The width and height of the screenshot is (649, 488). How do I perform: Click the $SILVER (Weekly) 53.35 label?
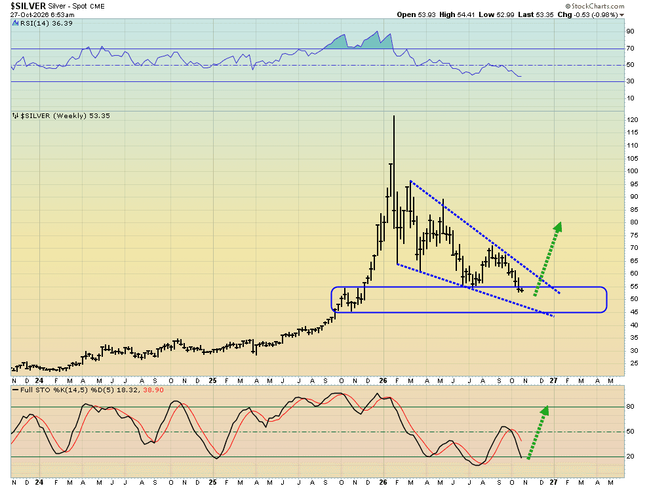point(65,116)
